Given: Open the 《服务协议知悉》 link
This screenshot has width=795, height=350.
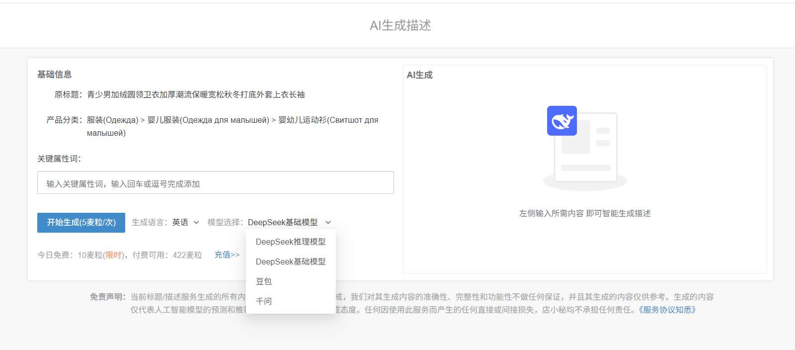Looking at the screenshot, I should pyautogui.click(x=667, y=310).
